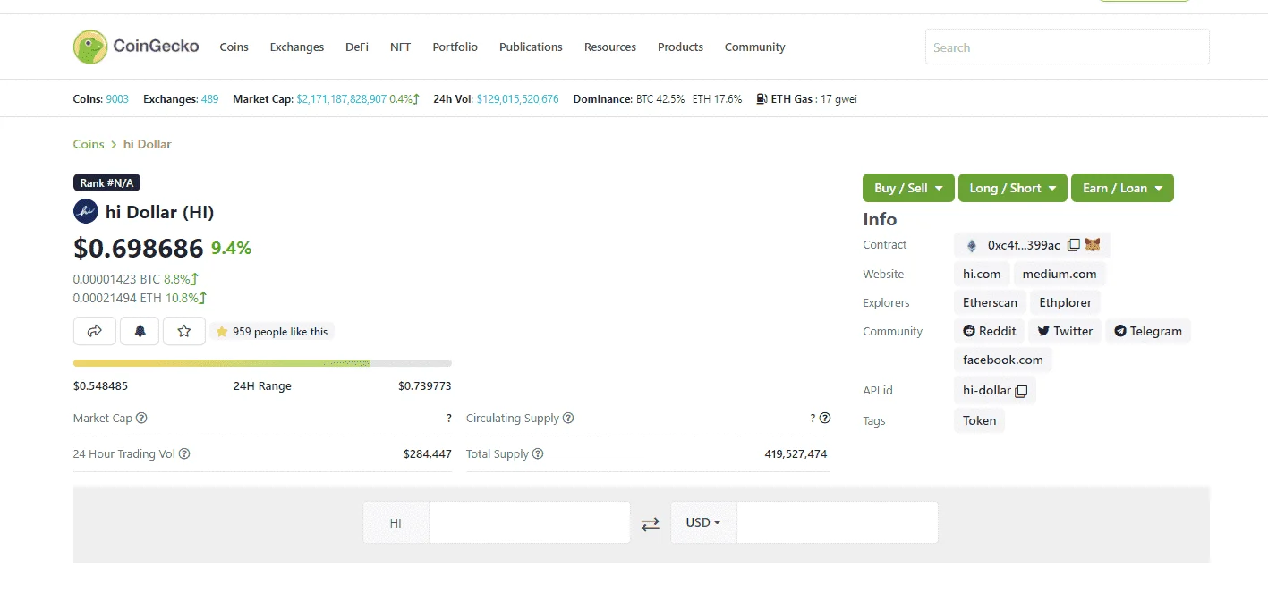Open Twitter community link
This screenshot has height=593, width=1268.
coord(1065,331)
